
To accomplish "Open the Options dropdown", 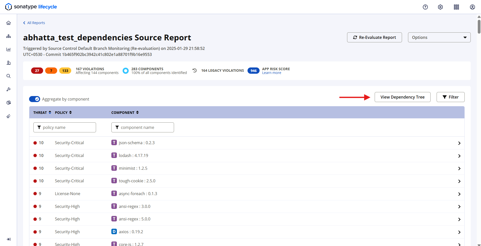I will 439,37.
